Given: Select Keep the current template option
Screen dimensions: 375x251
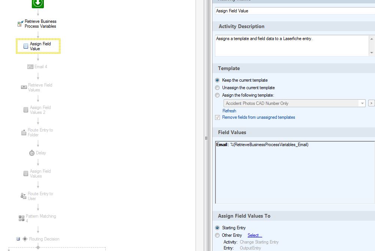Looking at the screenshot, I should (x=217, y=80).
